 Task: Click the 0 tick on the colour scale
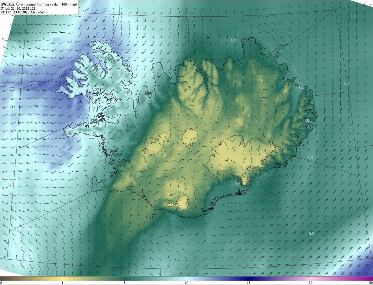click(1, 283)
